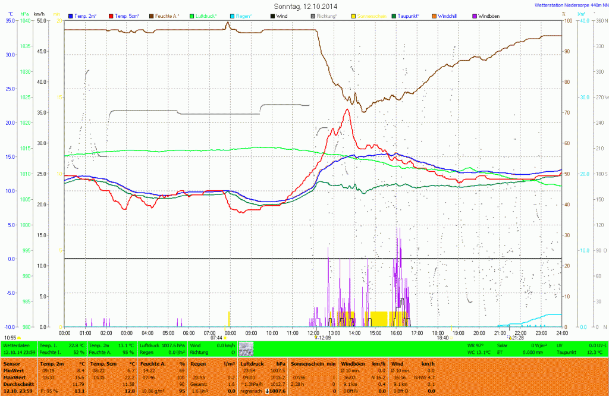Click the blue Temp. 2m legend square

pyautogui.click(x=71, y=15)
